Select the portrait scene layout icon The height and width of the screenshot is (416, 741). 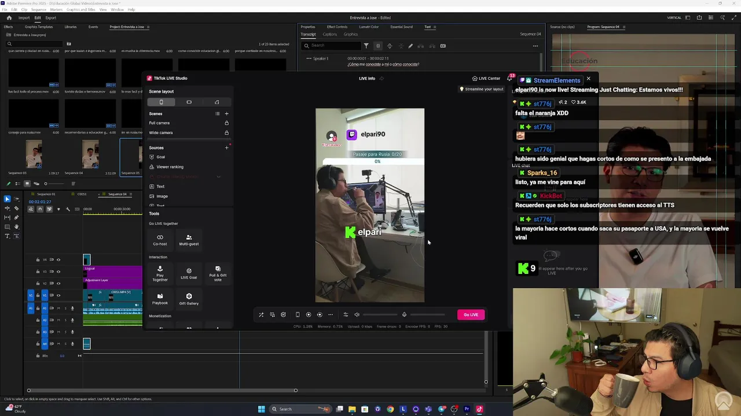pos(161,102)
